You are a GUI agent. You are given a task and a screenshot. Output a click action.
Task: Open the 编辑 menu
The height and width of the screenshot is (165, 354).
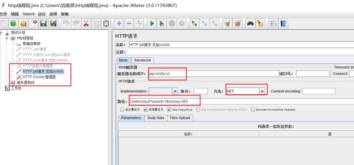click(15, 14)
